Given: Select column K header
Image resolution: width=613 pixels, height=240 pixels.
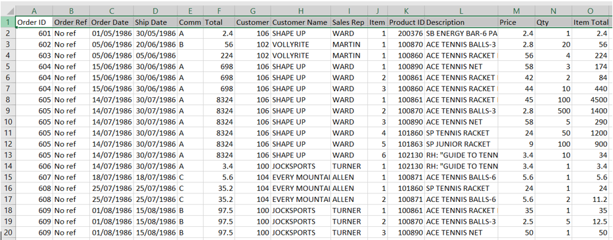Looking at the screenshot, I should tap(406, 11).
